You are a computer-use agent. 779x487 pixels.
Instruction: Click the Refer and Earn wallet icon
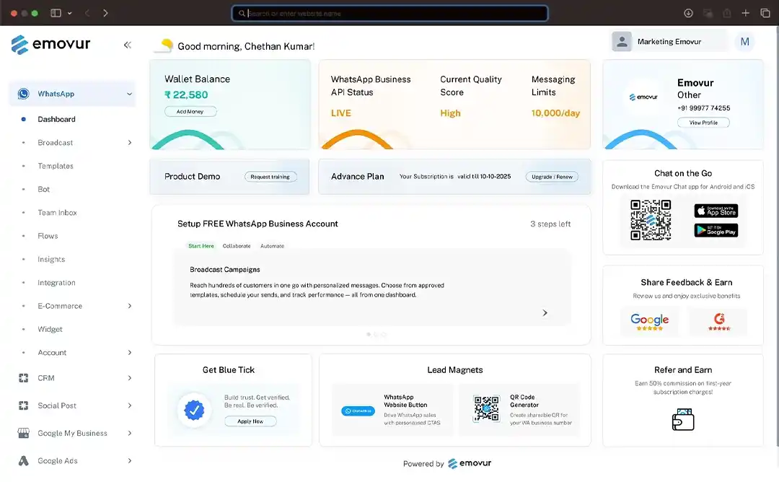point(682,421)
